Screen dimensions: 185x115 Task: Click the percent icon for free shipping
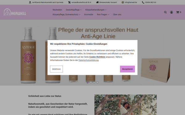pyautogui.click(x=69, y=2)
